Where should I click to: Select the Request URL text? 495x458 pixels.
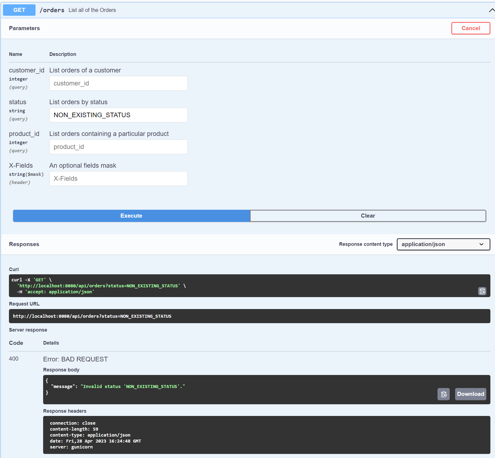click(x=92, y=316)
